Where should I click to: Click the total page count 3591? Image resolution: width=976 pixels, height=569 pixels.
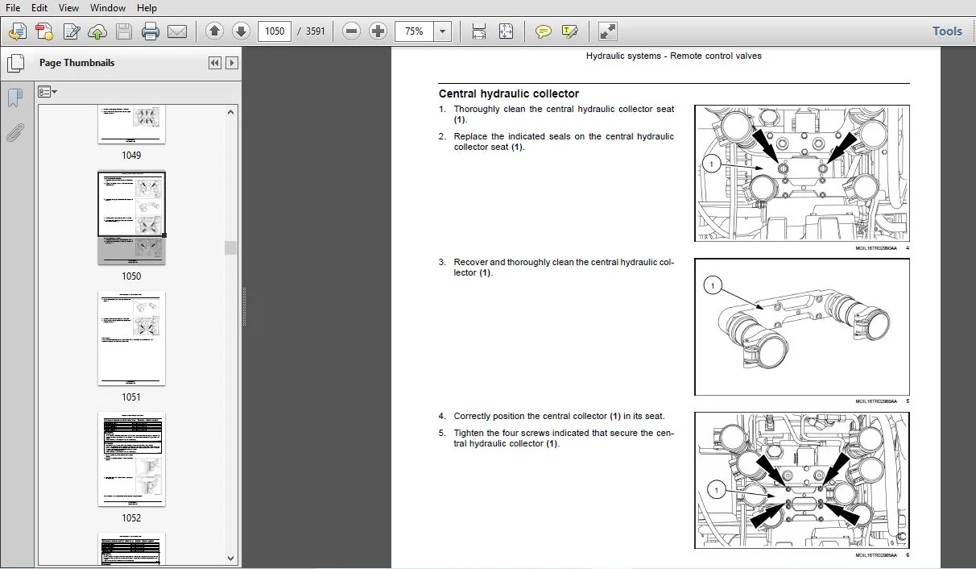pyautogui.click(x=316, y=31)
